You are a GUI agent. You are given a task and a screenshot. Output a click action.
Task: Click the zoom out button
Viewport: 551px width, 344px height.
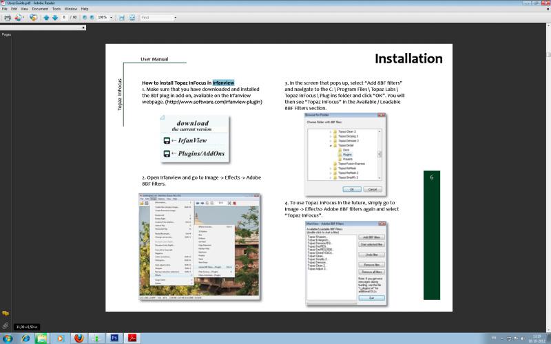pyautogui.click(x=84, y=17)
